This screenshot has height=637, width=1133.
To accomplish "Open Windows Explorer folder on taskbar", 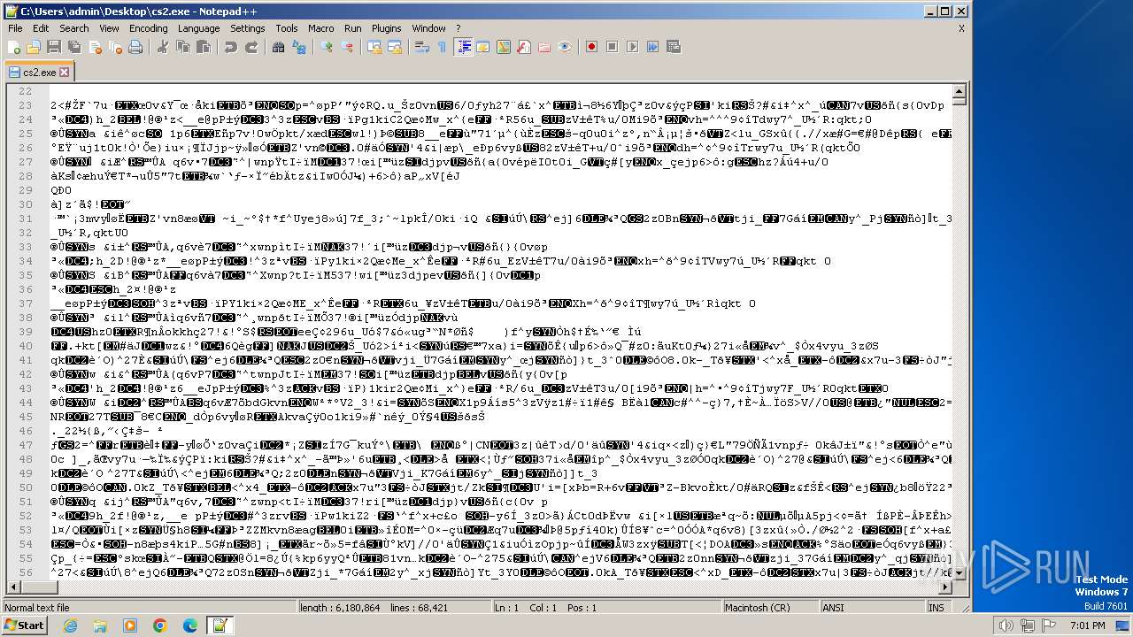I will (100, 625).
